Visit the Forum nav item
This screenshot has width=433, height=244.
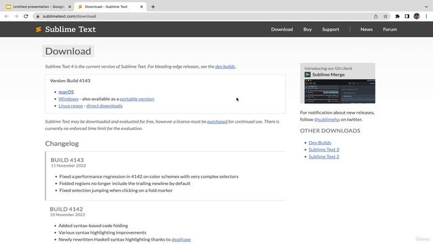click(390, 29)
